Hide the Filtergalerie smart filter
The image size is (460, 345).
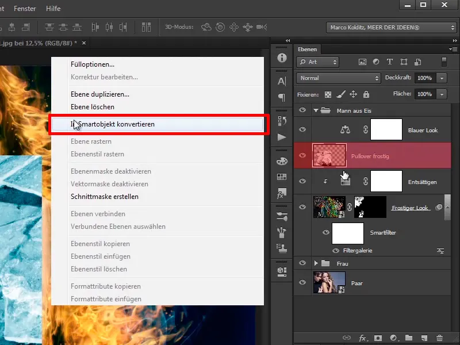point(335,251)
